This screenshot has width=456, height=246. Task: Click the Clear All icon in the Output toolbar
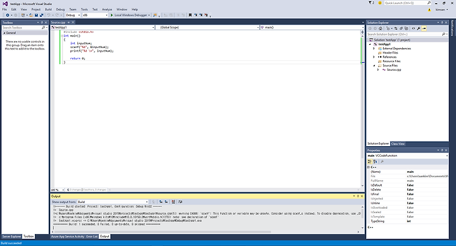click(x=174, y=202)
